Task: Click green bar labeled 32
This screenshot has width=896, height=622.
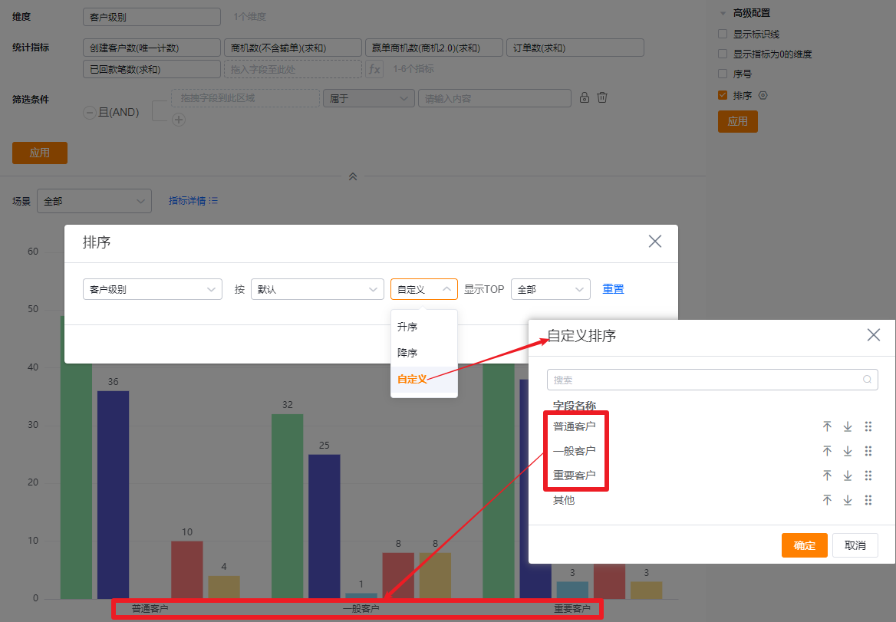Action: (288, 506)
